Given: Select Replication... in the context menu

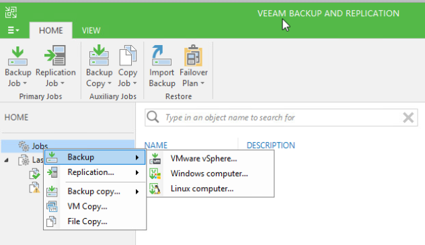Looking at the screenshot, I should (x=95, y=172).
